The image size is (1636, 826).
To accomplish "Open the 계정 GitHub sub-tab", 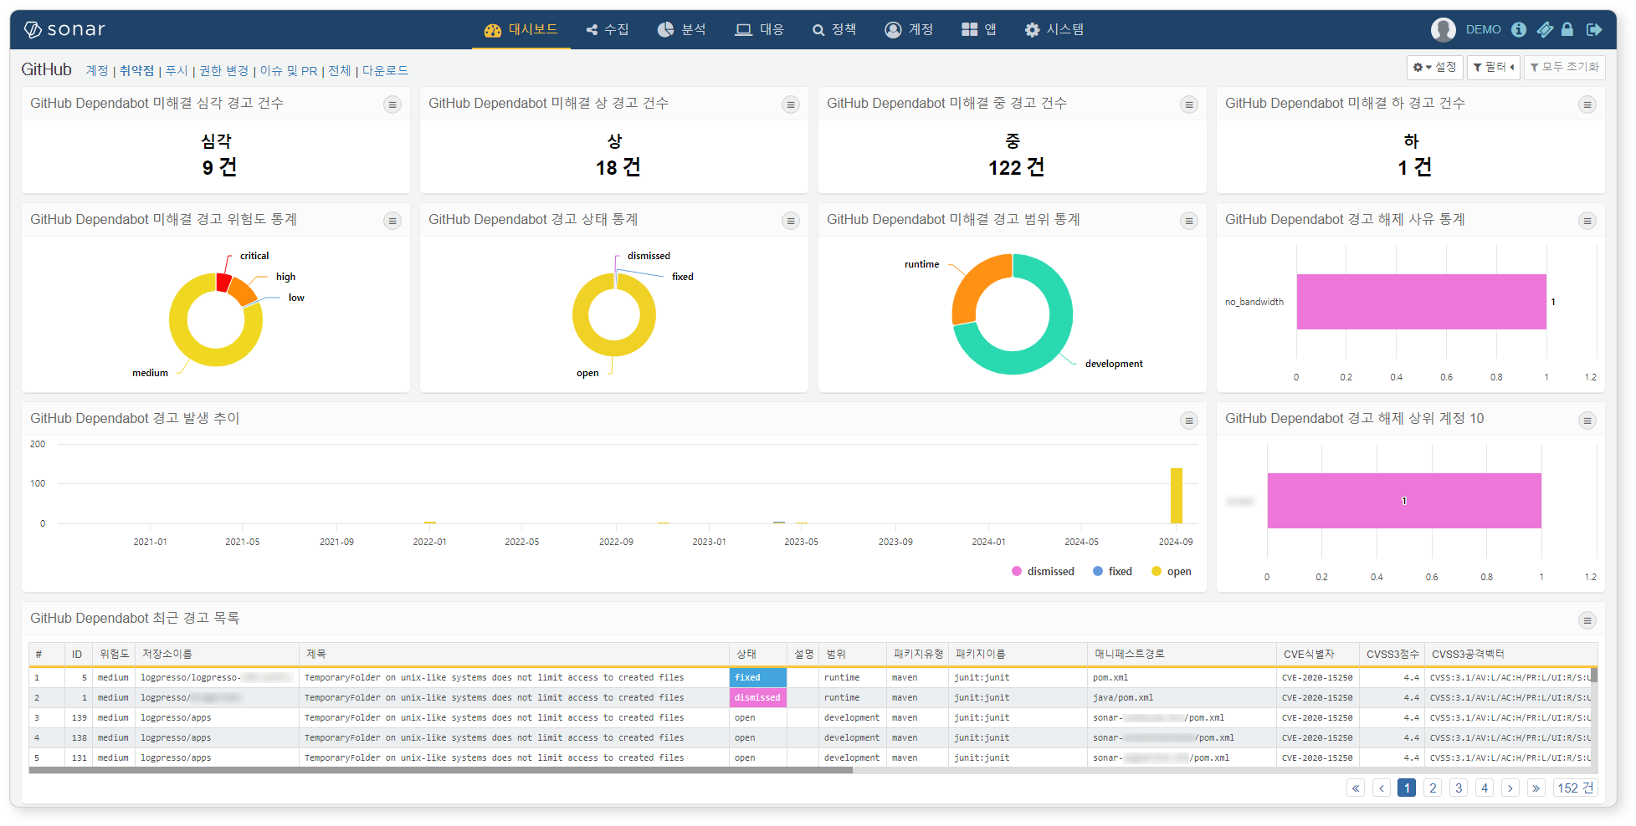I will (x=97, y=70).
